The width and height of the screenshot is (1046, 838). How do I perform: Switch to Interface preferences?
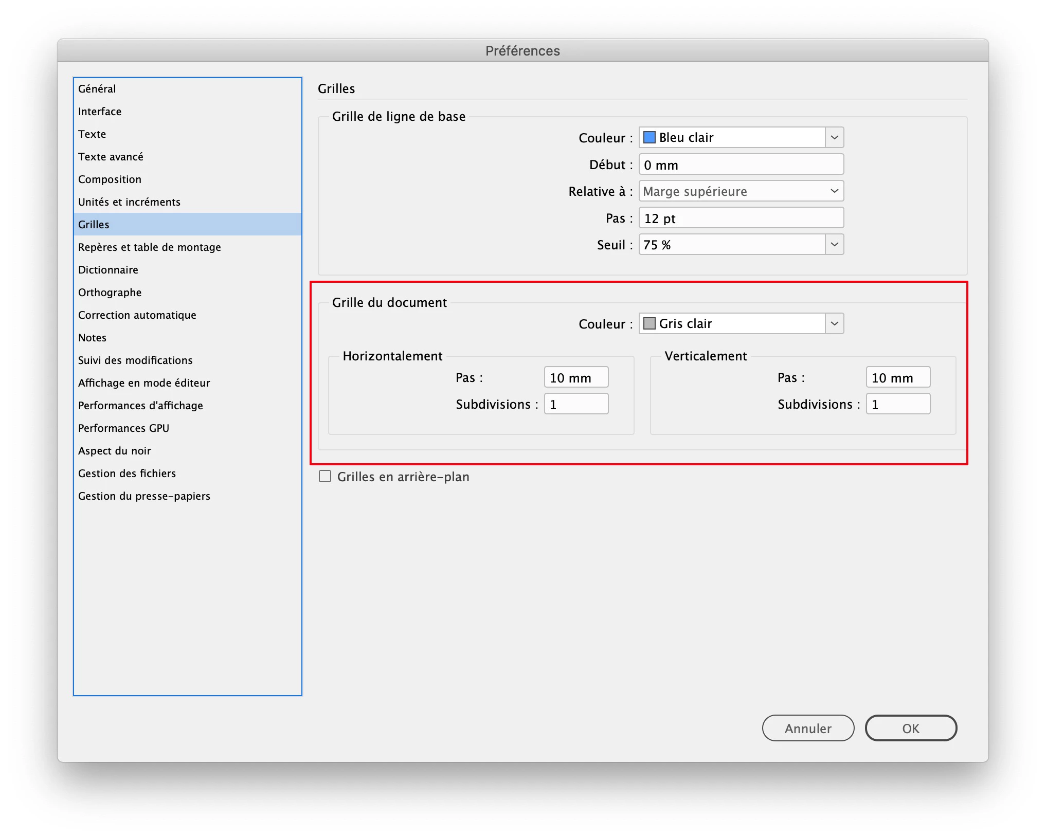coord(100,112)
